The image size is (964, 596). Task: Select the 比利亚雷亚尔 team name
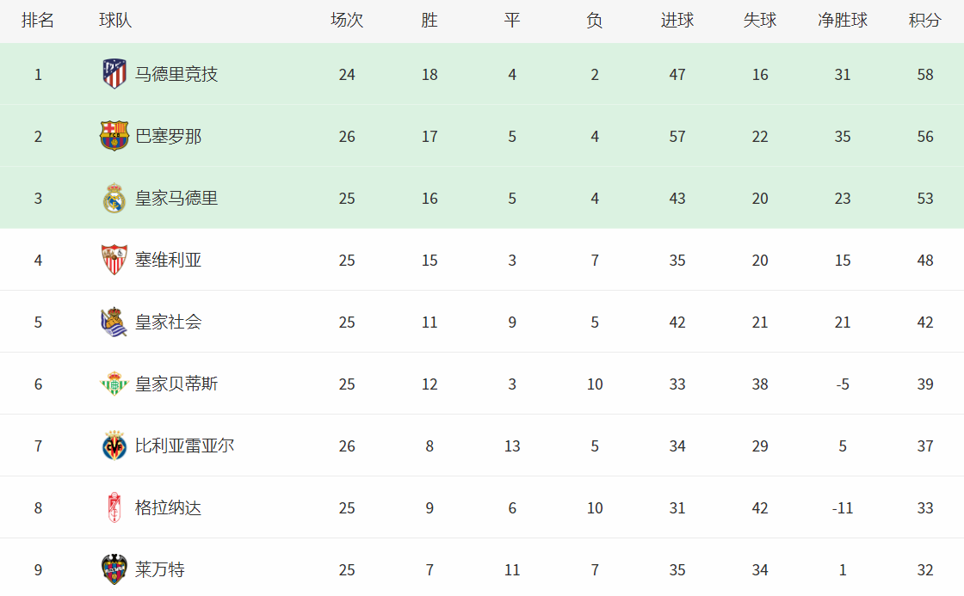[184, 446]
